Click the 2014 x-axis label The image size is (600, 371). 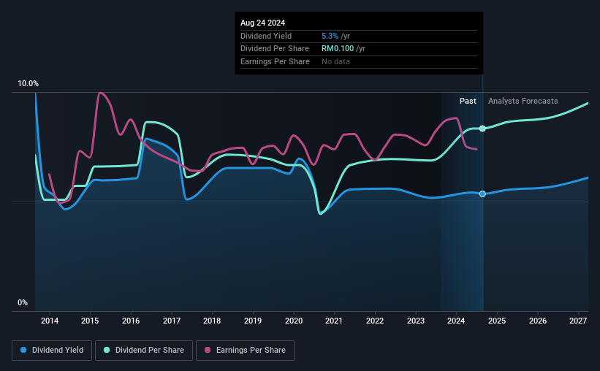click(x=50, y=321)
